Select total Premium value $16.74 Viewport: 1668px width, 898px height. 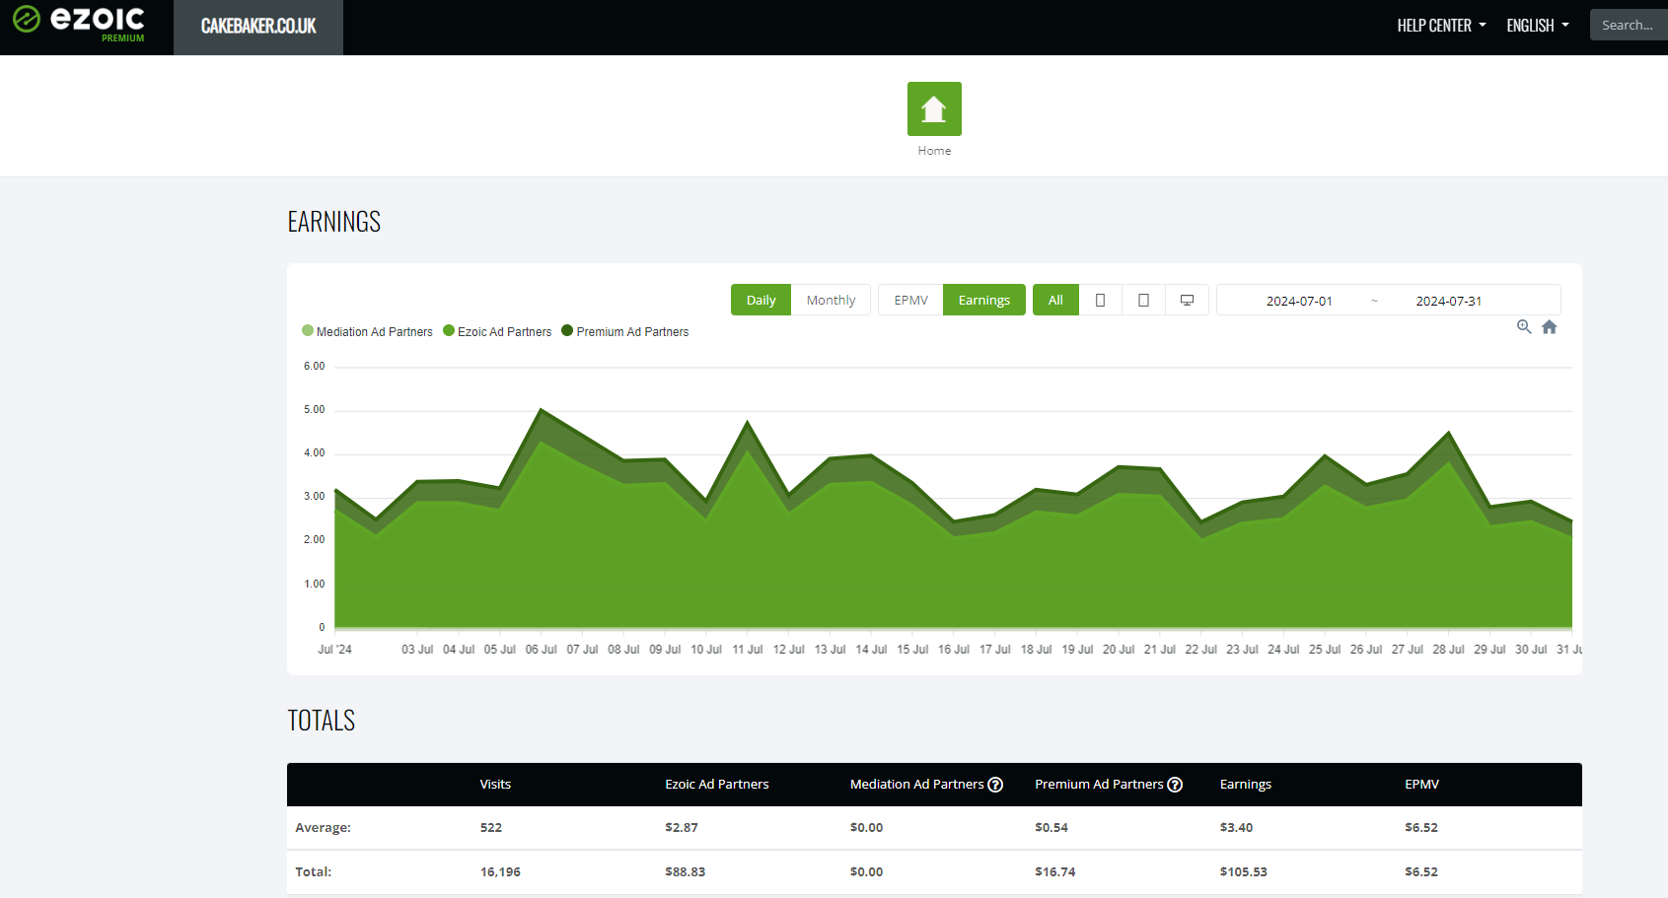[x=1055, y=872]
